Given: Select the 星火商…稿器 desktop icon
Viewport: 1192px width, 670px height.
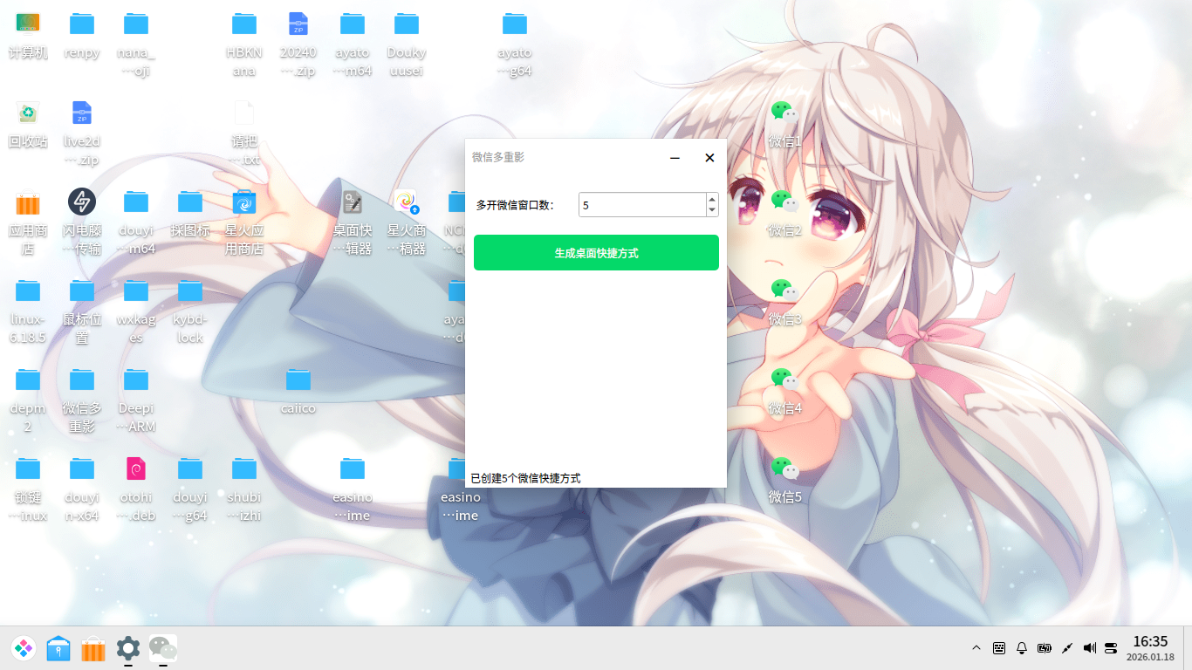Looking at the screenshot, I should pyautogui.click(x=407, y=222).
